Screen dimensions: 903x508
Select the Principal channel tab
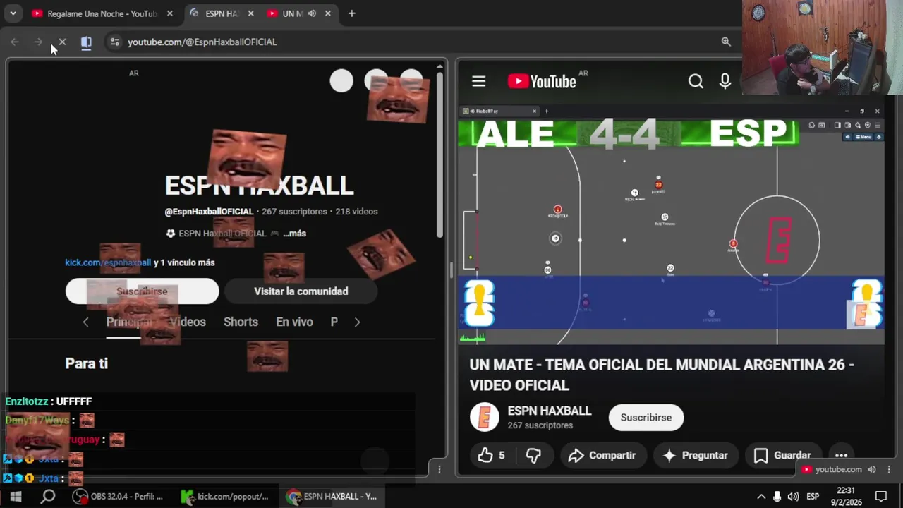129,322
